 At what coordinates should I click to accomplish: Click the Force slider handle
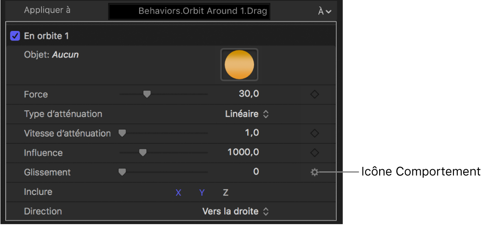coord(147,94)
